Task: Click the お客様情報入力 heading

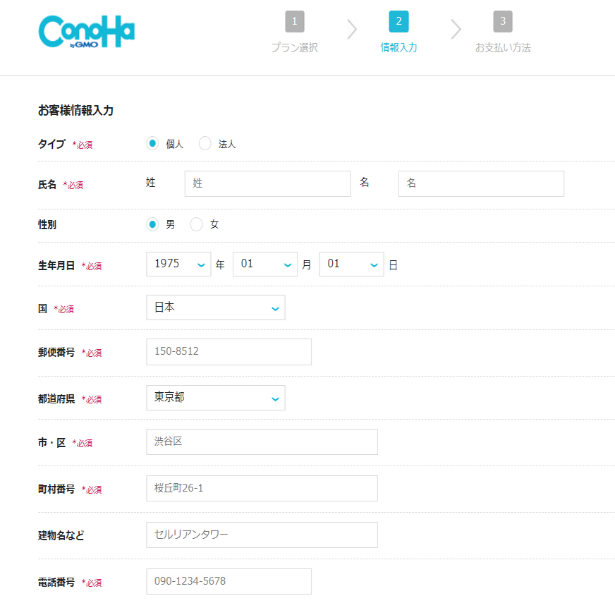Action: click(x=75, y=111)
